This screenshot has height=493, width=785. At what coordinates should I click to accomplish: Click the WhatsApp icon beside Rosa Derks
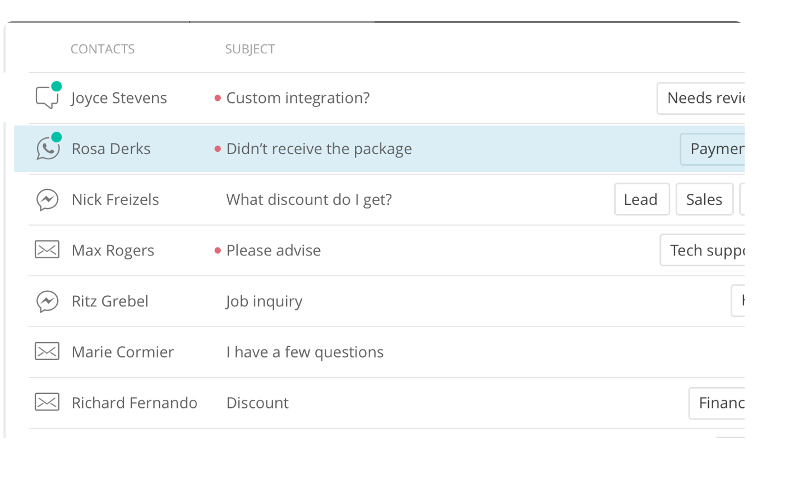(x=48, y=149)
